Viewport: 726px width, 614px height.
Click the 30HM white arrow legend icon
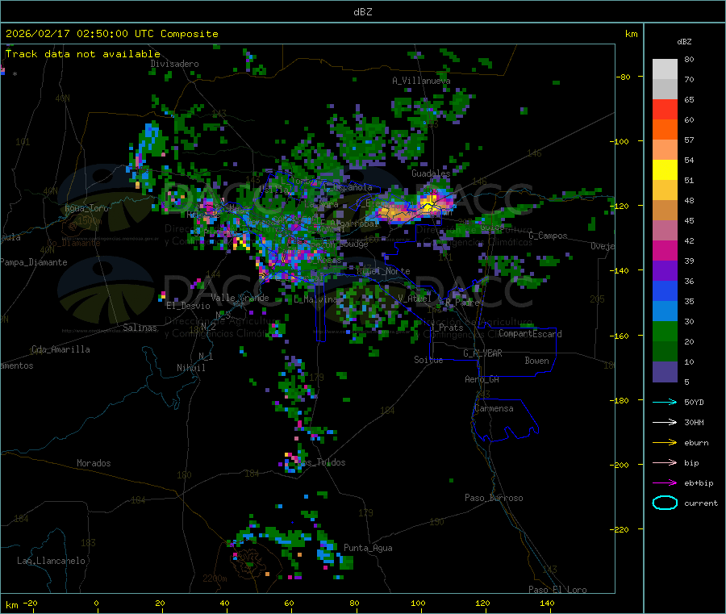click(x=665, y=422)
